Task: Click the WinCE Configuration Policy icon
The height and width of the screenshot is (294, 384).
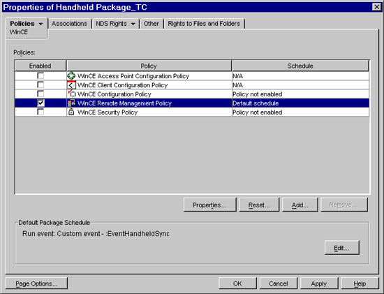Action: coord(71,94)
